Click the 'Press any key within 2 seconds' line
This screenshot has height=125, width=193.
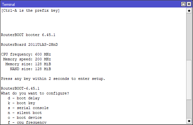pos(53,79)
